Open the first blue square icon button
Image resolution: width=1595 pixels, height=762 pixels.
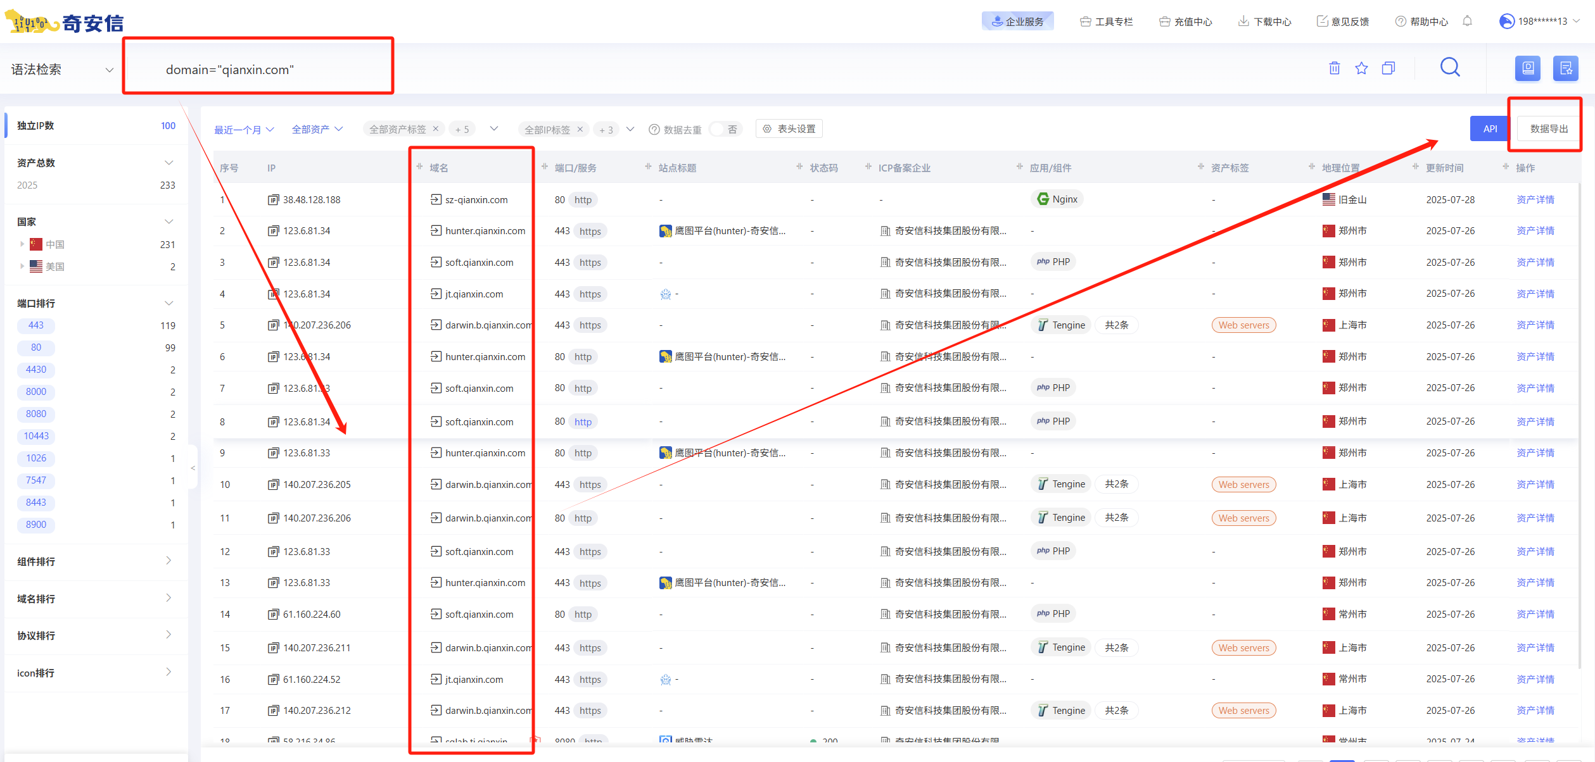pos(1527,68)
